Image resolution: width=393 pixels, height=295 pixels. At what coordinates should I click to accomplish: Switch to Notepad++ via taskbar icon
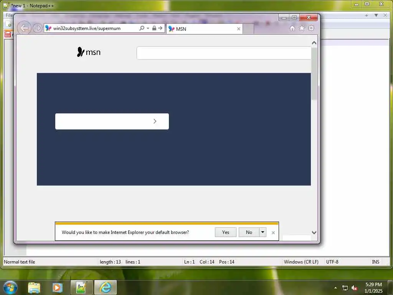click(82, 287)
